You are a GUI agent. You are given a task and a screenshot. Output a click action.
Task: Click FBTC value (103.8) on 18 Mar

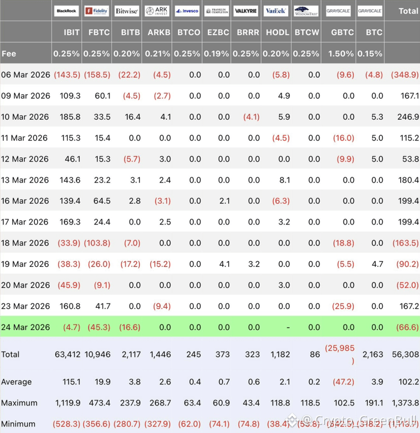pos(97,243)
